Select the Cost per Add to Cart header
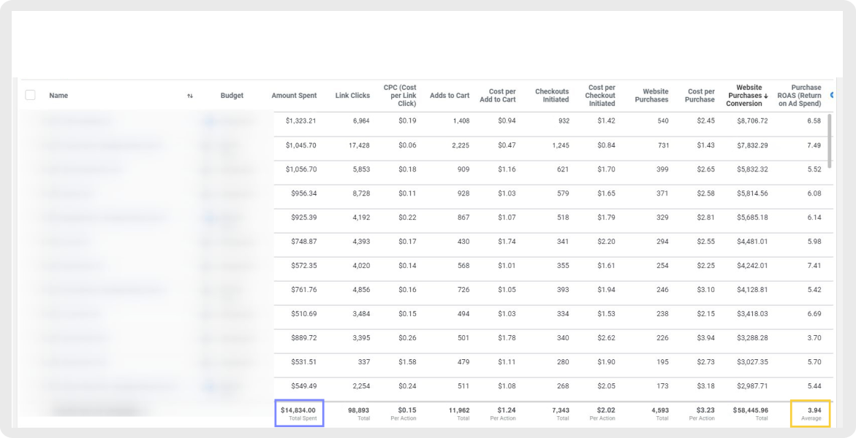This screenshot has height=438, width=856. click(x=498, y=96)
